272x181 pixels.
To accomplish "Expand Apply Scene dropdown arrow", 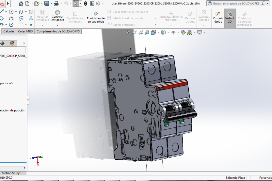I will click(x=194, y=32).
